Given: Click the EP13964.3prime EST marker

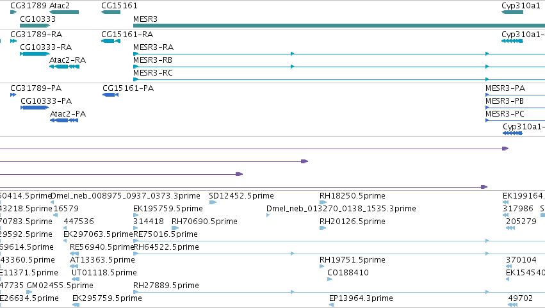Looking at the screenshot, I should pos(332,305).
